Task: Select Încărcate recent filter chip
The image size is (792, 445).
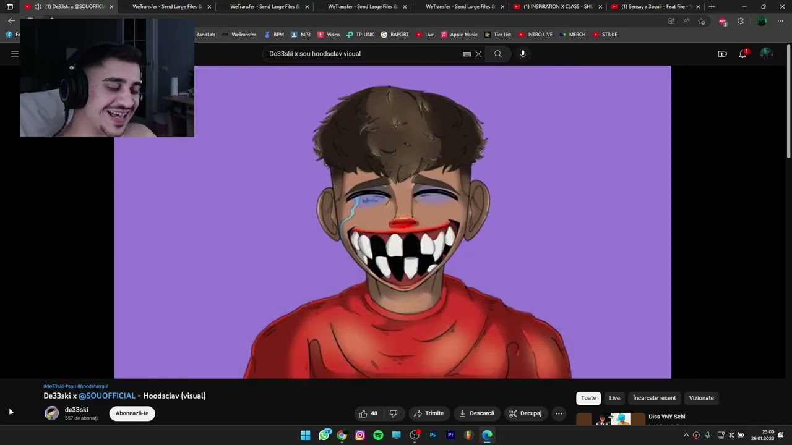Action: click(x=654, y=398)
